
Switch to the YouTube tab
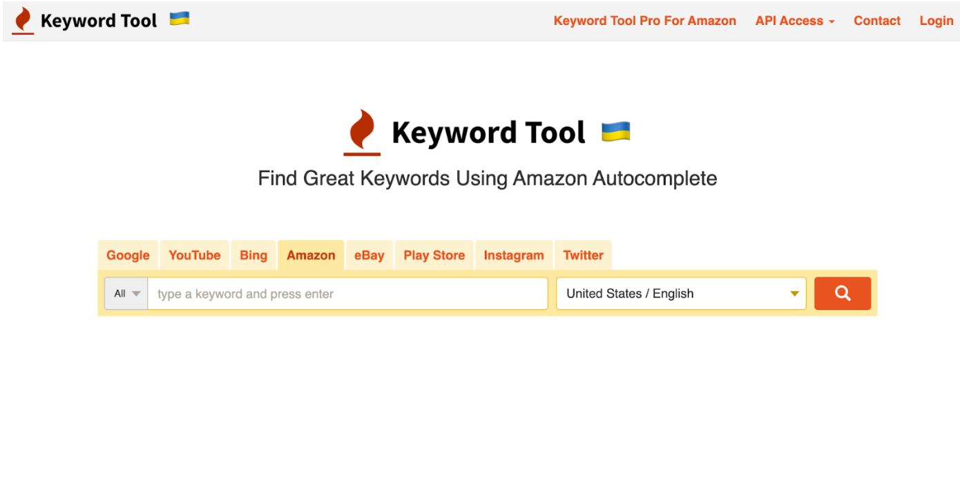point(195,255)
